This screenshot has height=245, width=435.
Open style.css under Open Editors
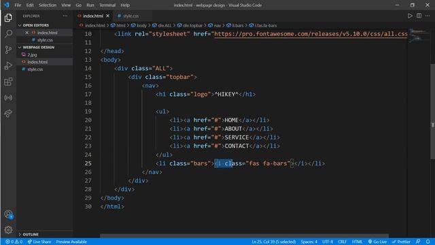[x=45, y=40]
